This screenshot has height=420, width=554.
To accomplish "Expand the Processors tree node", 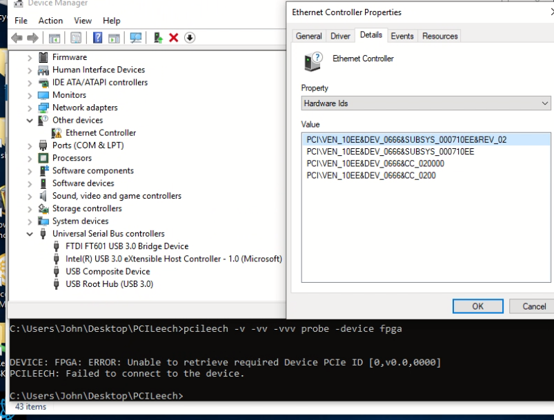I will (30, 158).
